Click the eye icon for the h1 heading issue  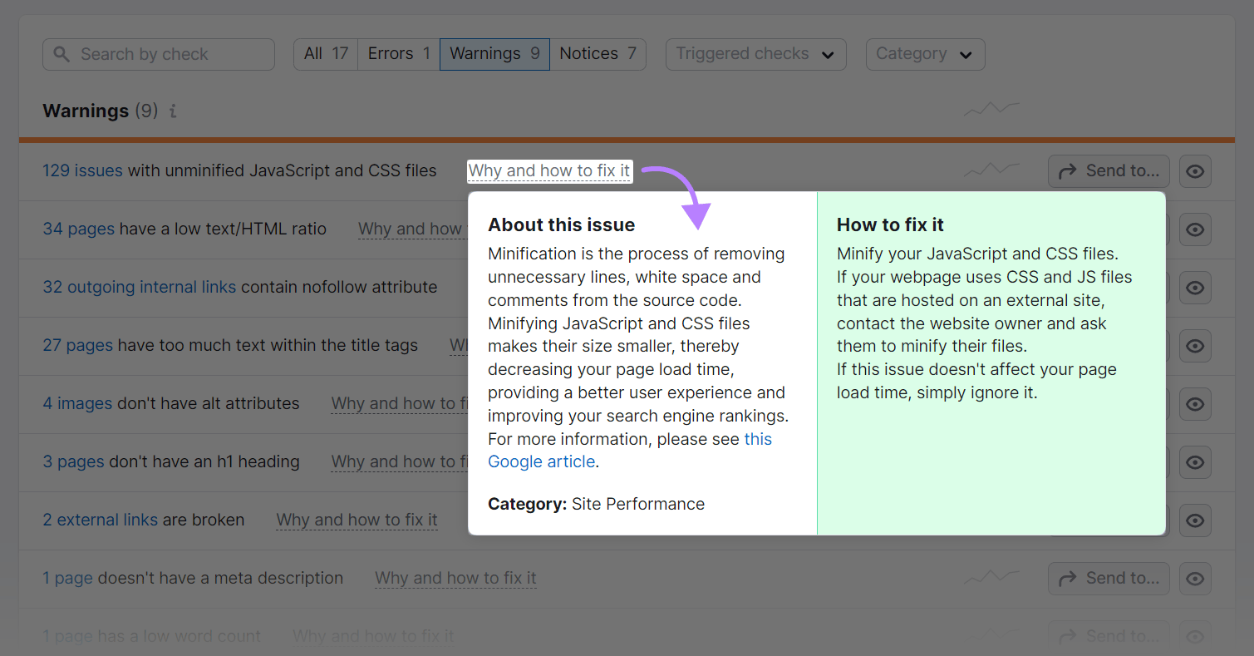[x=1195, y=462]
